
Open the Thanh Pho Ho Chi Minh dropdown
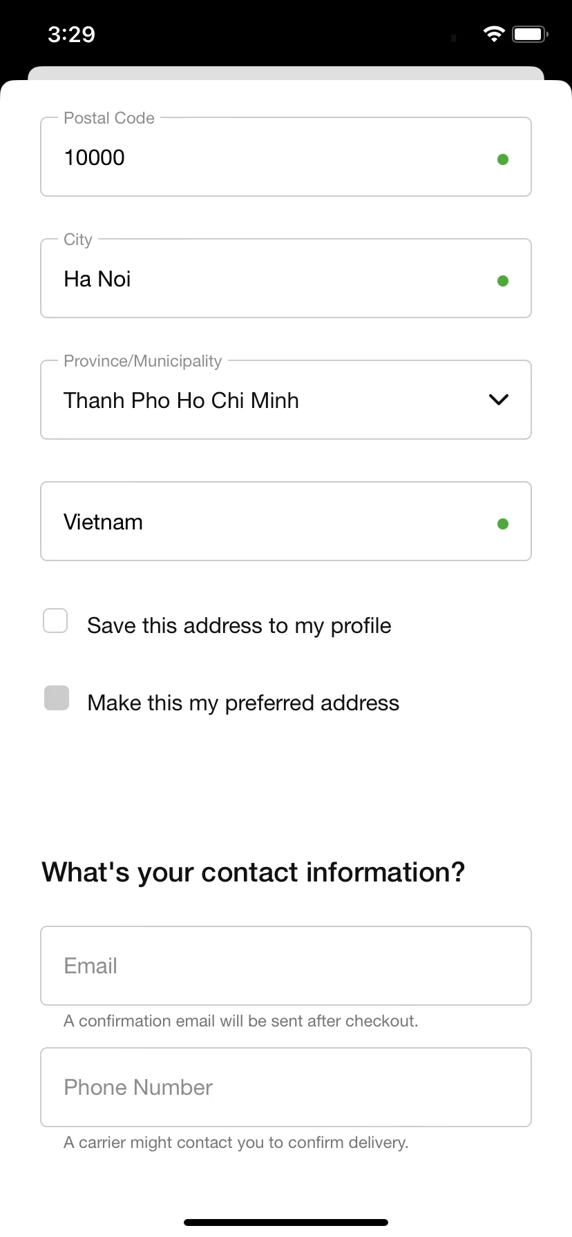pos(286,400)
